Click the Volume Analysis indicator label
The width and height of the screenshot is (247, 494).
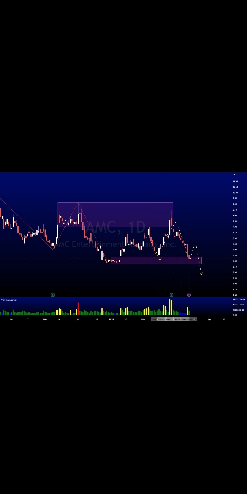tap(9, 300)
